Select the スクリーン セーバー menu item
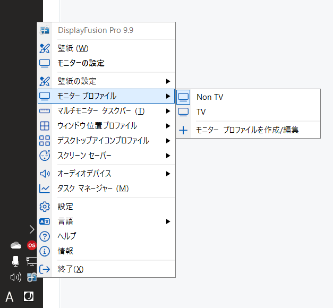 point(106,156)
